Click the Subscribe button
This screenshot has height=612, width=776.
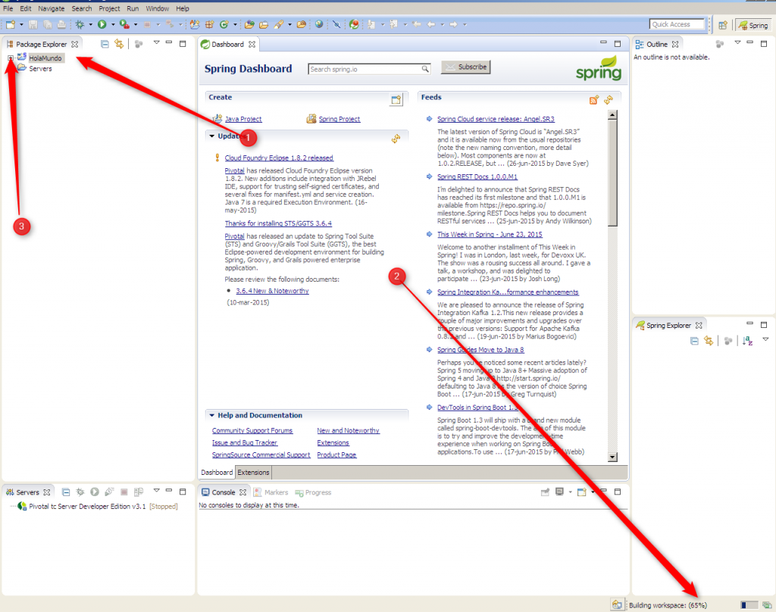click(465, 67)
